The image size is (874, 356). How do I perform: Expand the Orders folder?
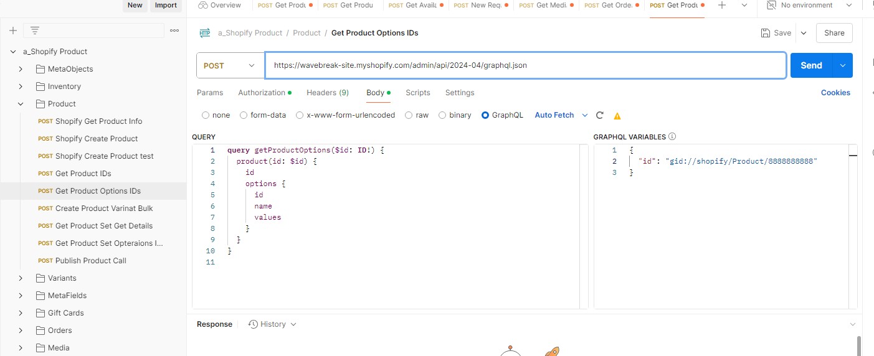click(x=21, y=330)
